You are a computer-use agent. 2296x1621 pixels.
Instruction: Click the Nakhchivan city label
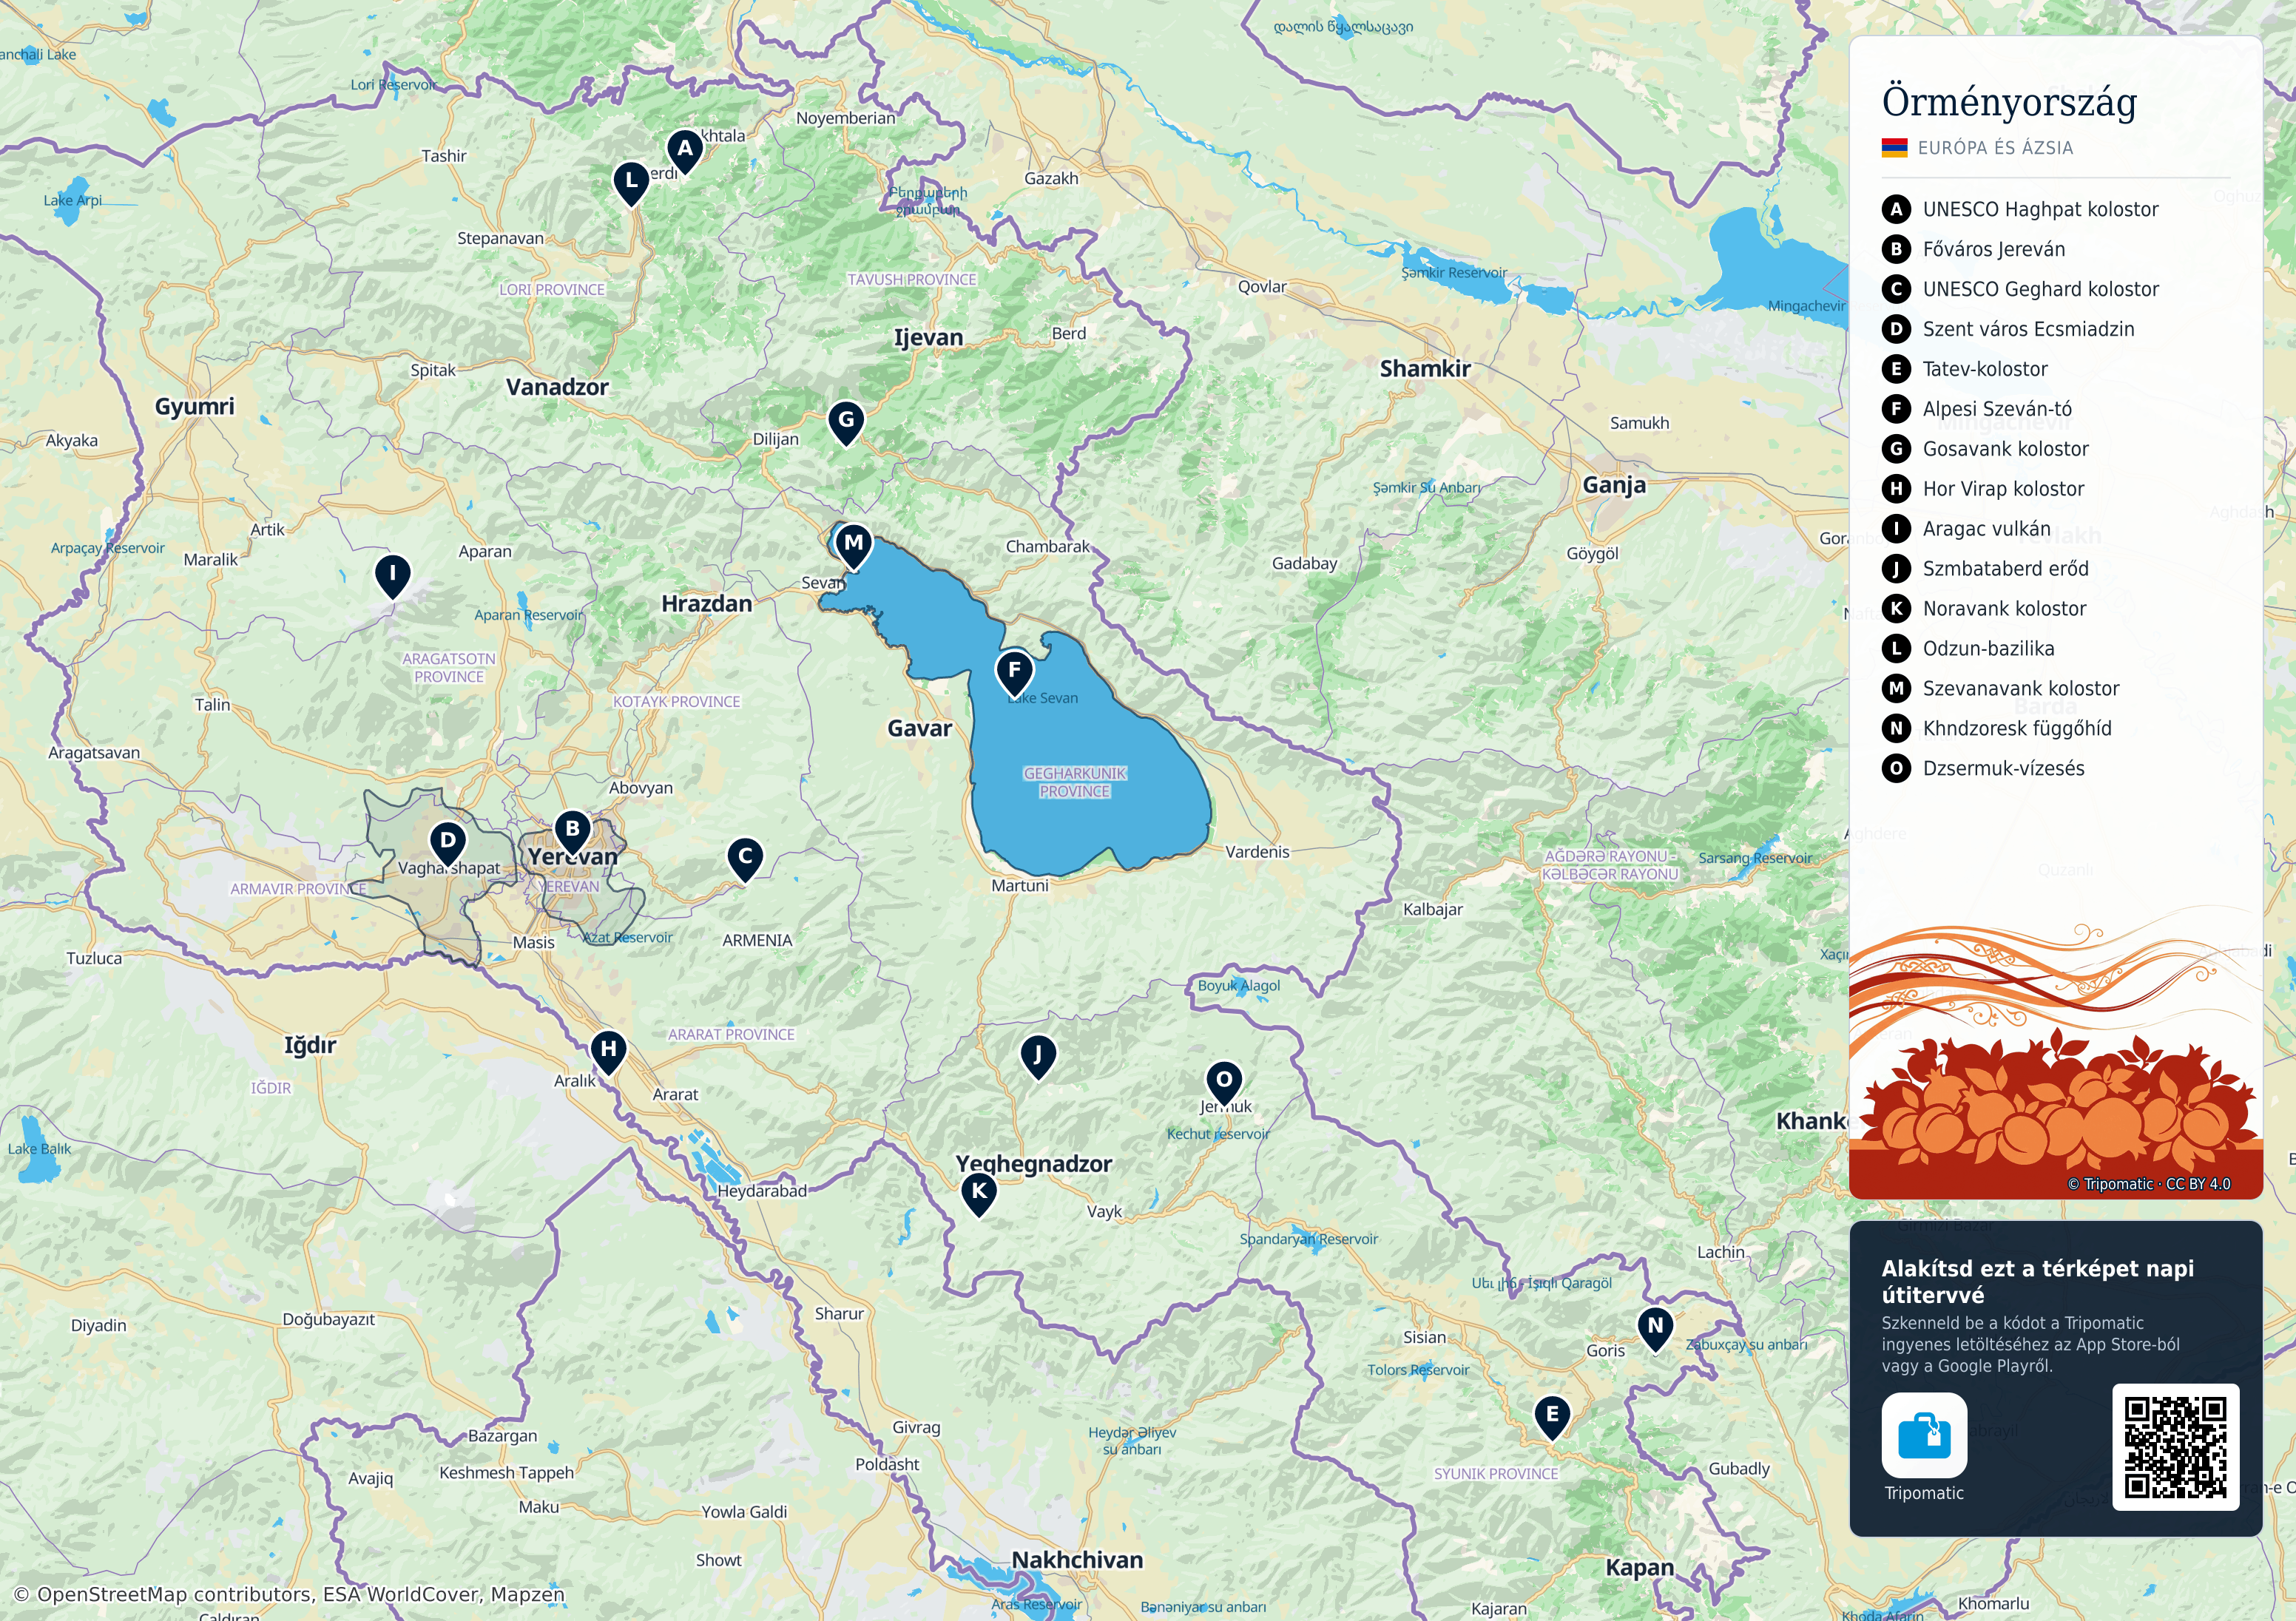coord(1077,1560)
